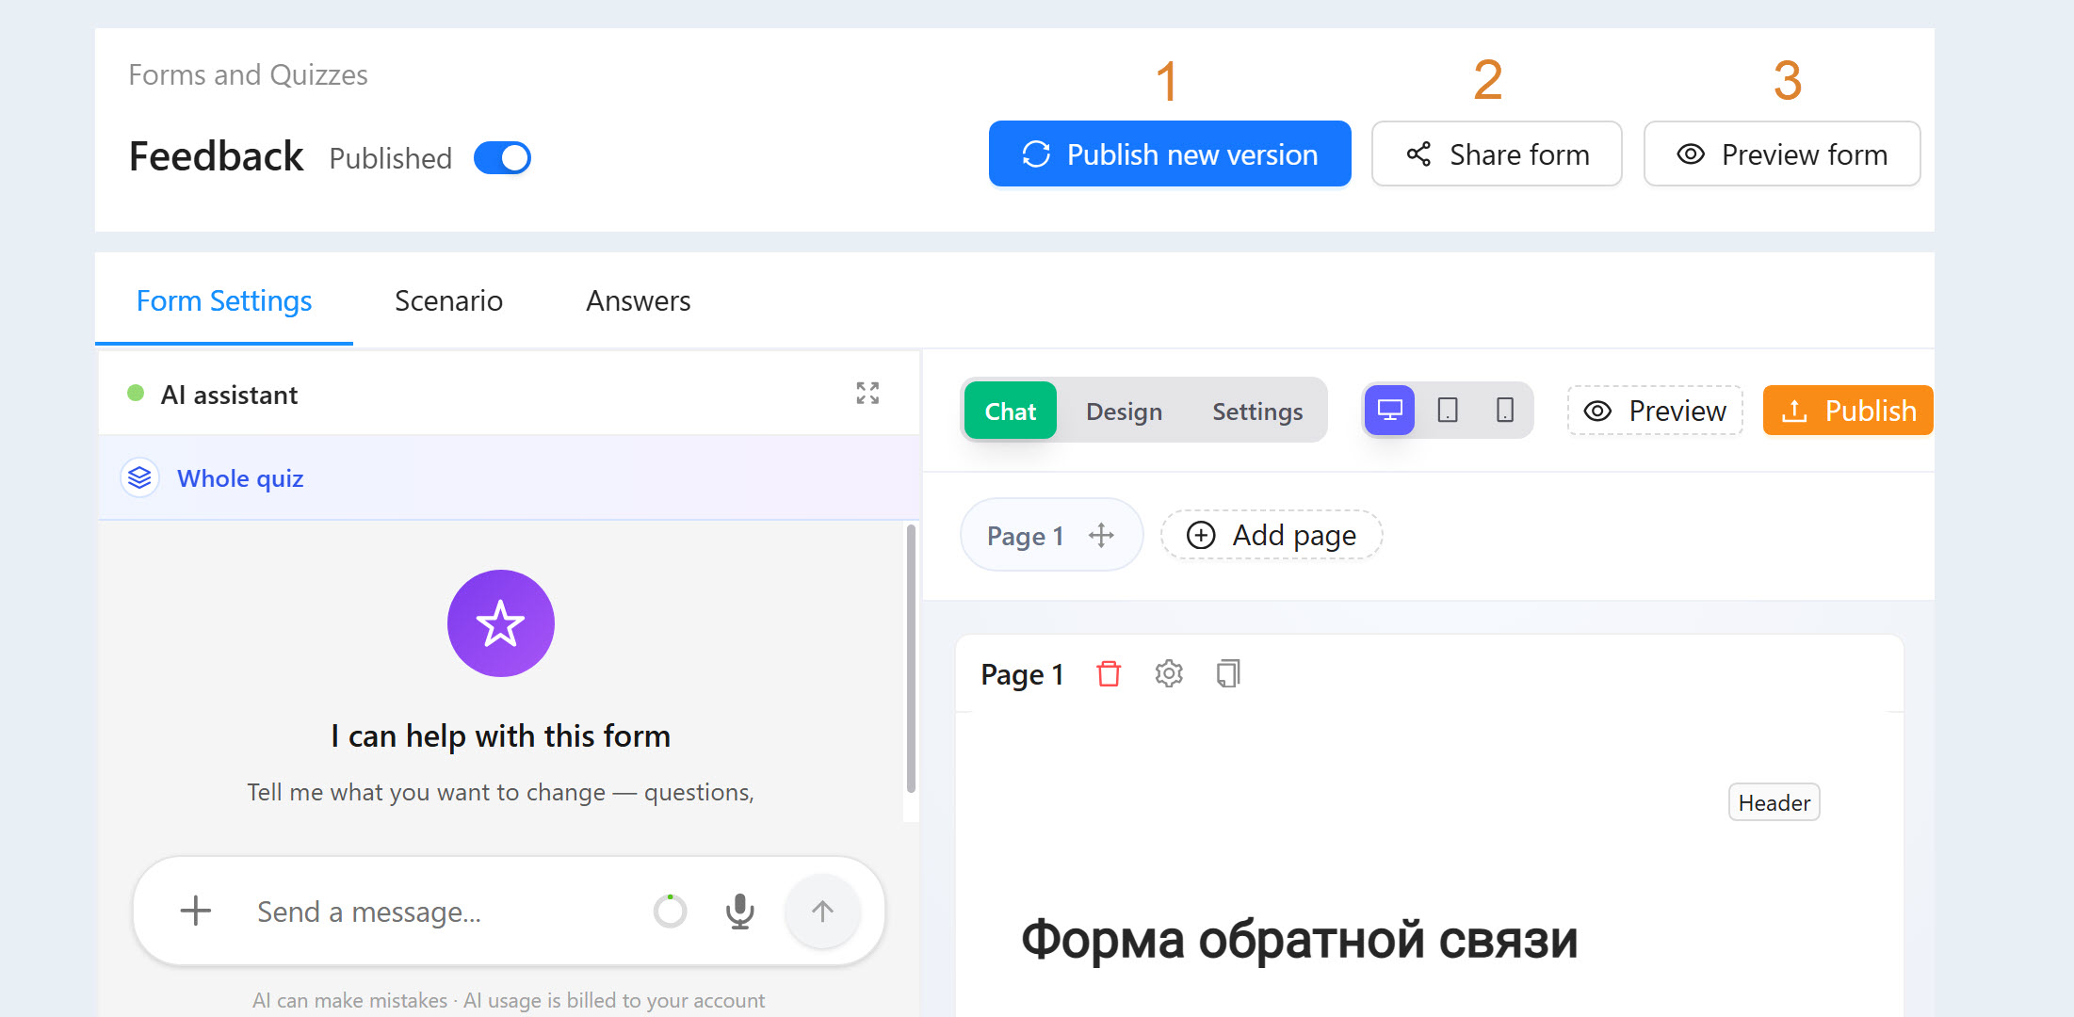The height and width of the screenshot is (1017, 2074).
Task: Select the mobile phone view icon
Action: tap(1505, 411)
